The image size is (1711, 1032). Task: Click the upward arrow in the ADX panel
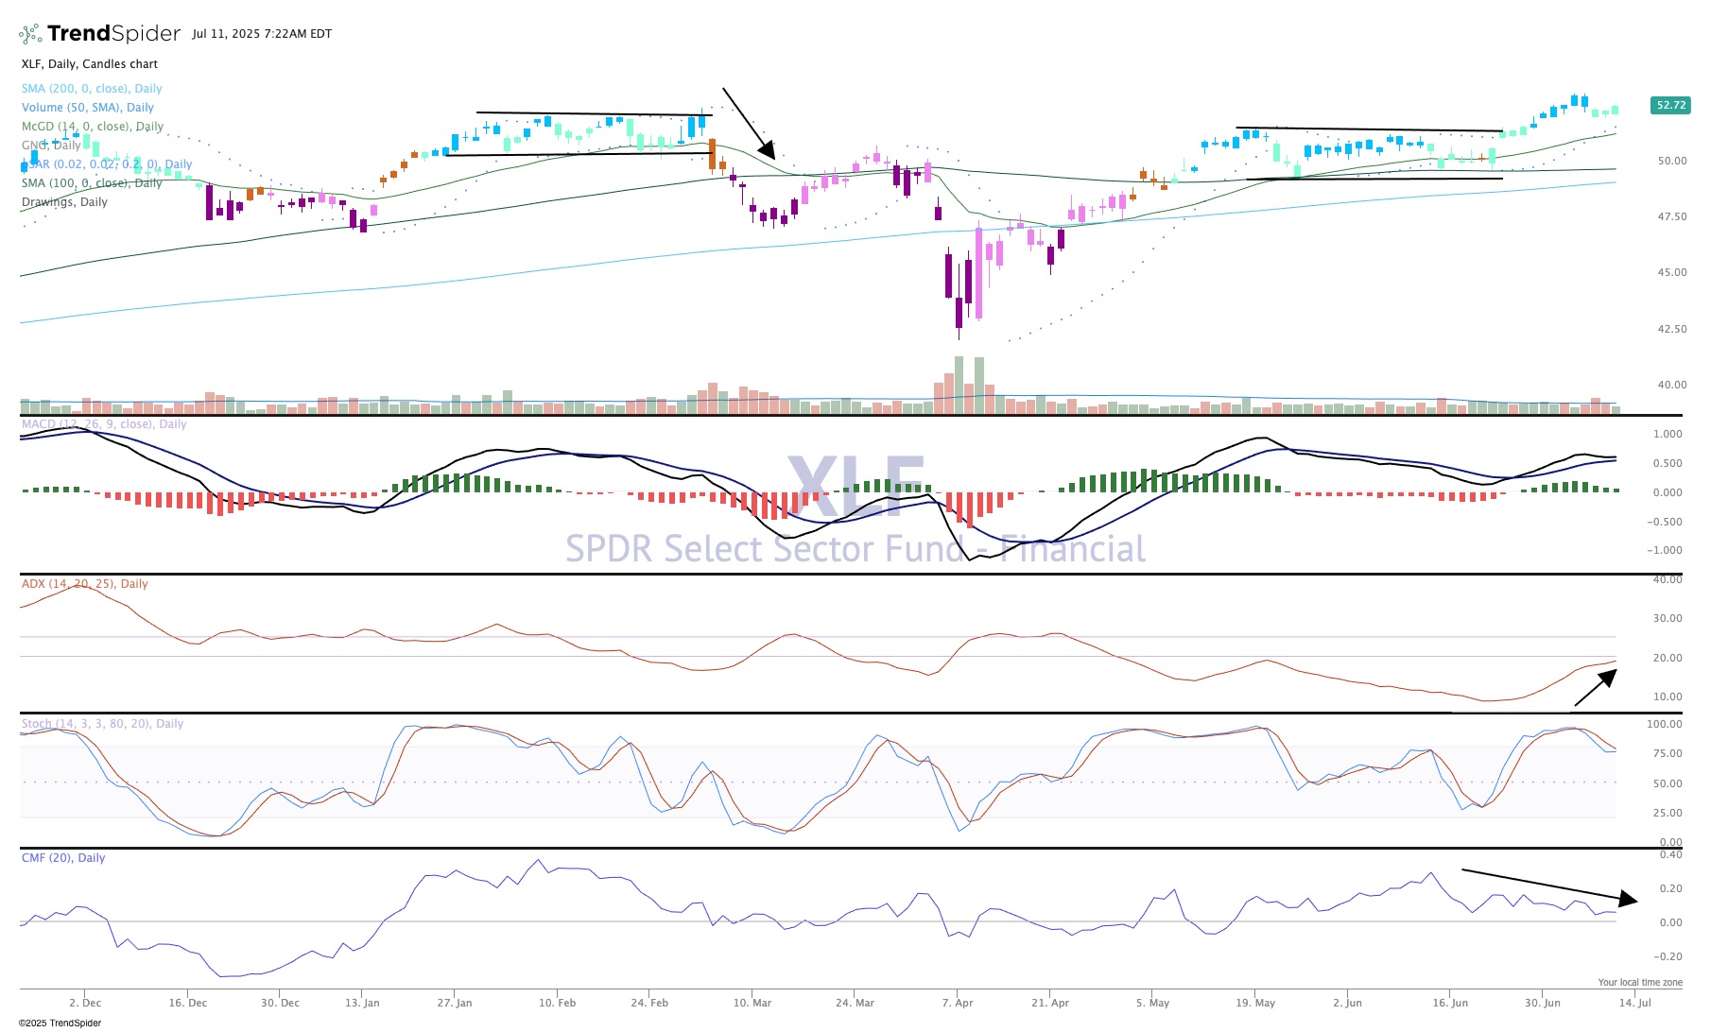point(1596,687)
